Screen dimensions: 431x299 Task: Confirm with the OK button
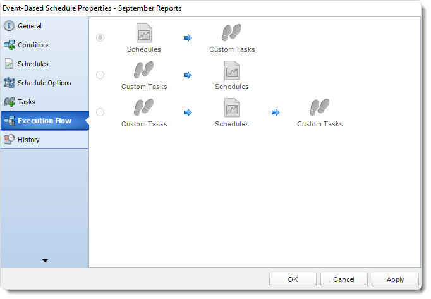coord(293,279)
